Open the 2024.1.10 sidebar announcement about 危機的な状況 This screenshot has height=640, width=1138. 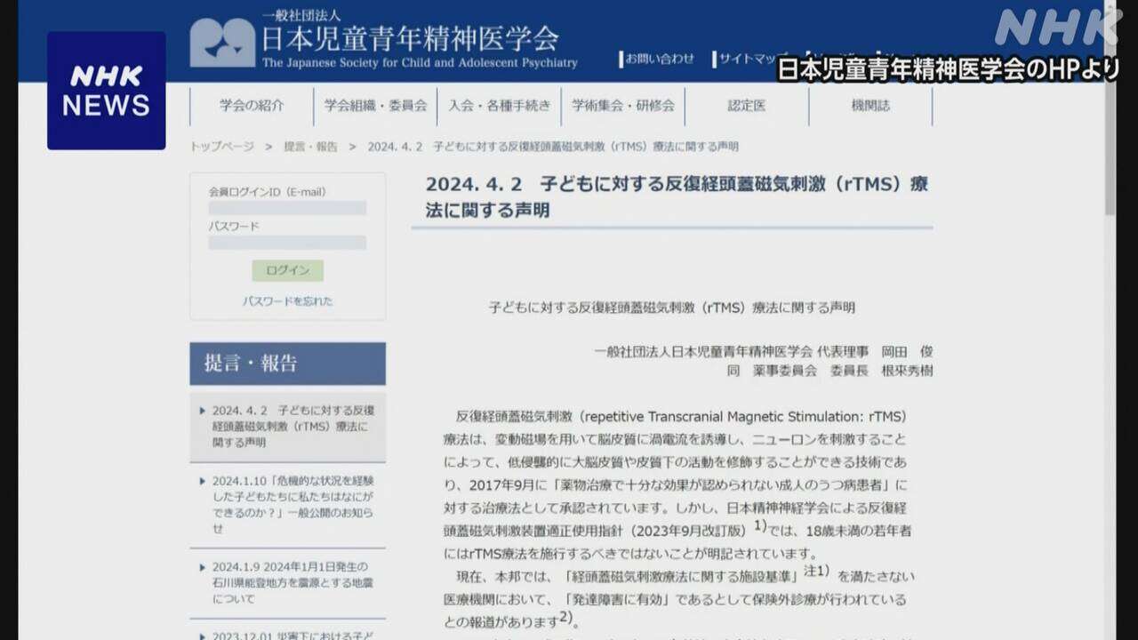click(x=287, y=505)
